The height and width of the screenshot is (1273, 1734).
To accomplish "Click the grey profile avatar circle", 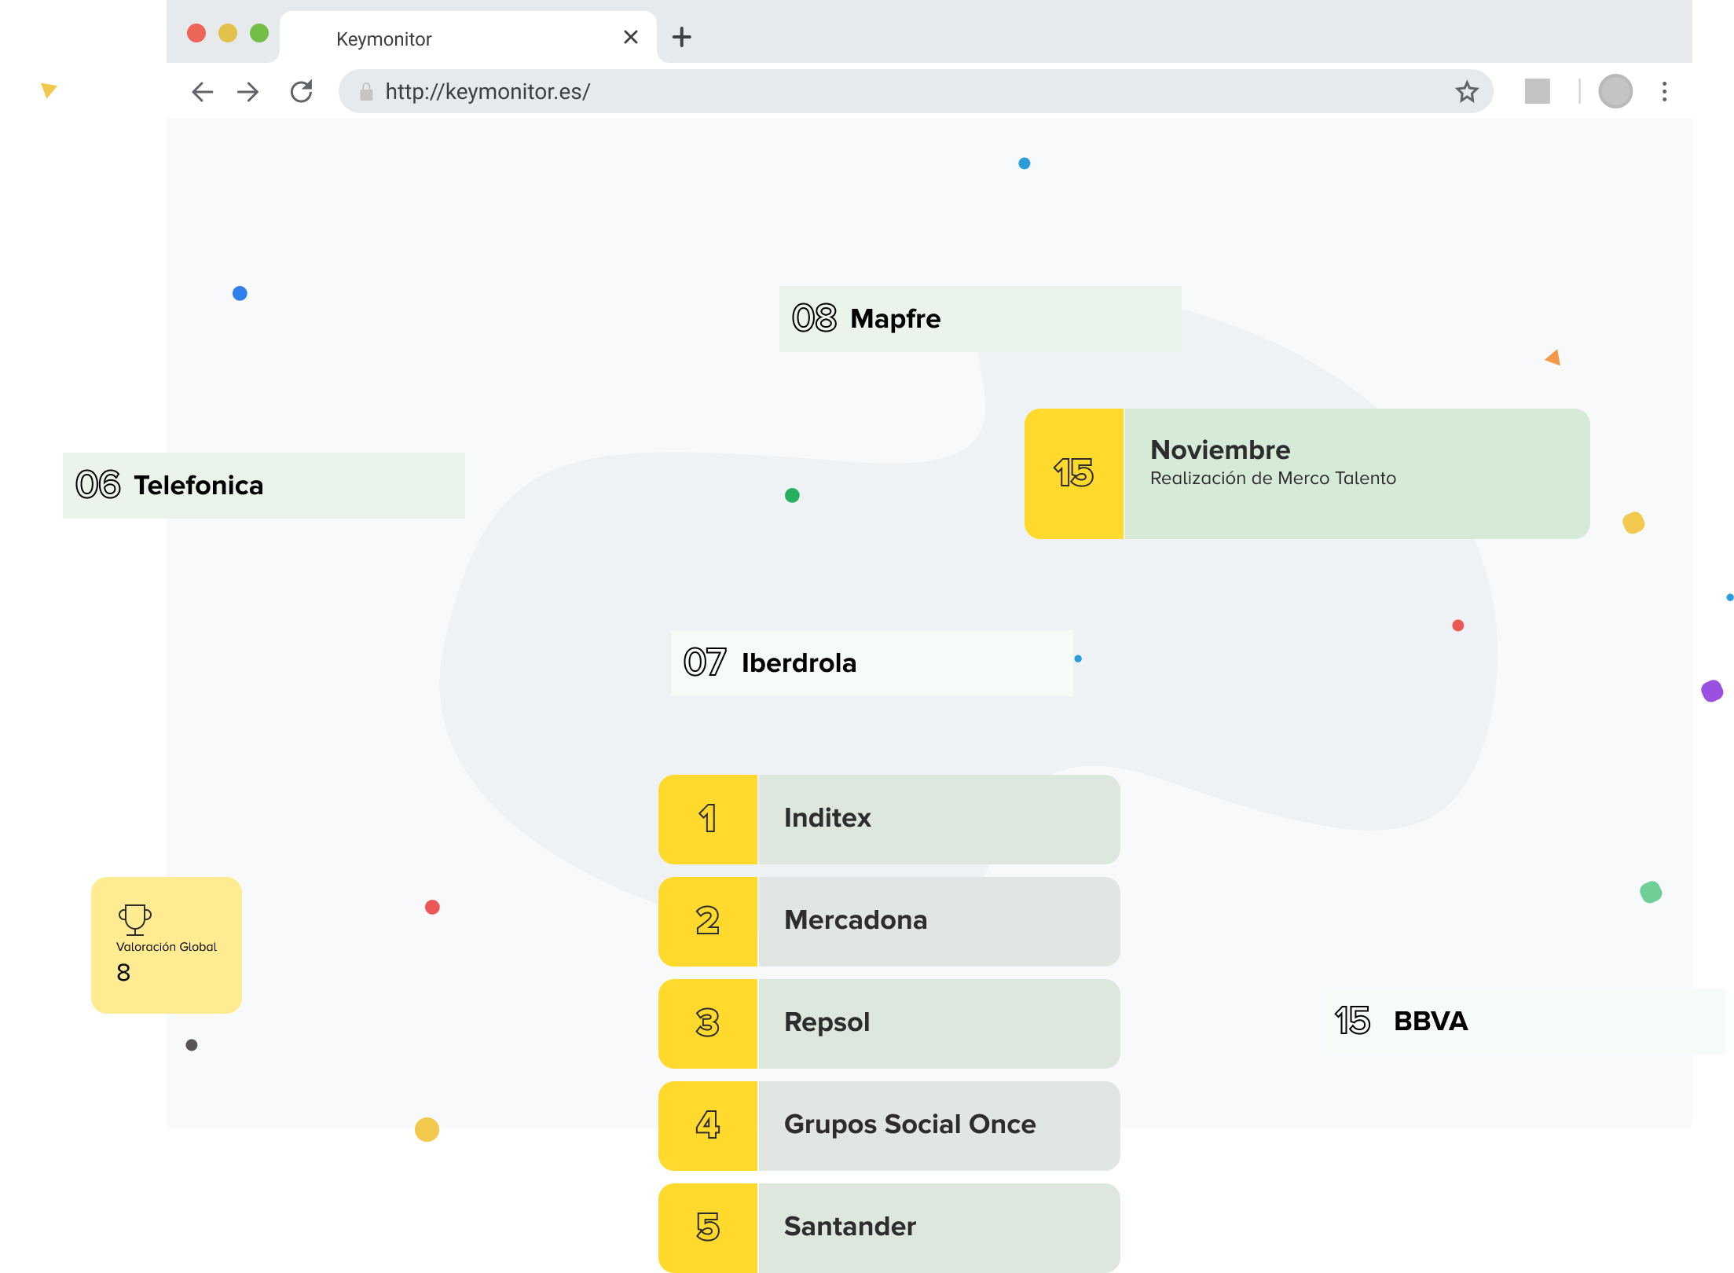I will [x=1615, y=92].
